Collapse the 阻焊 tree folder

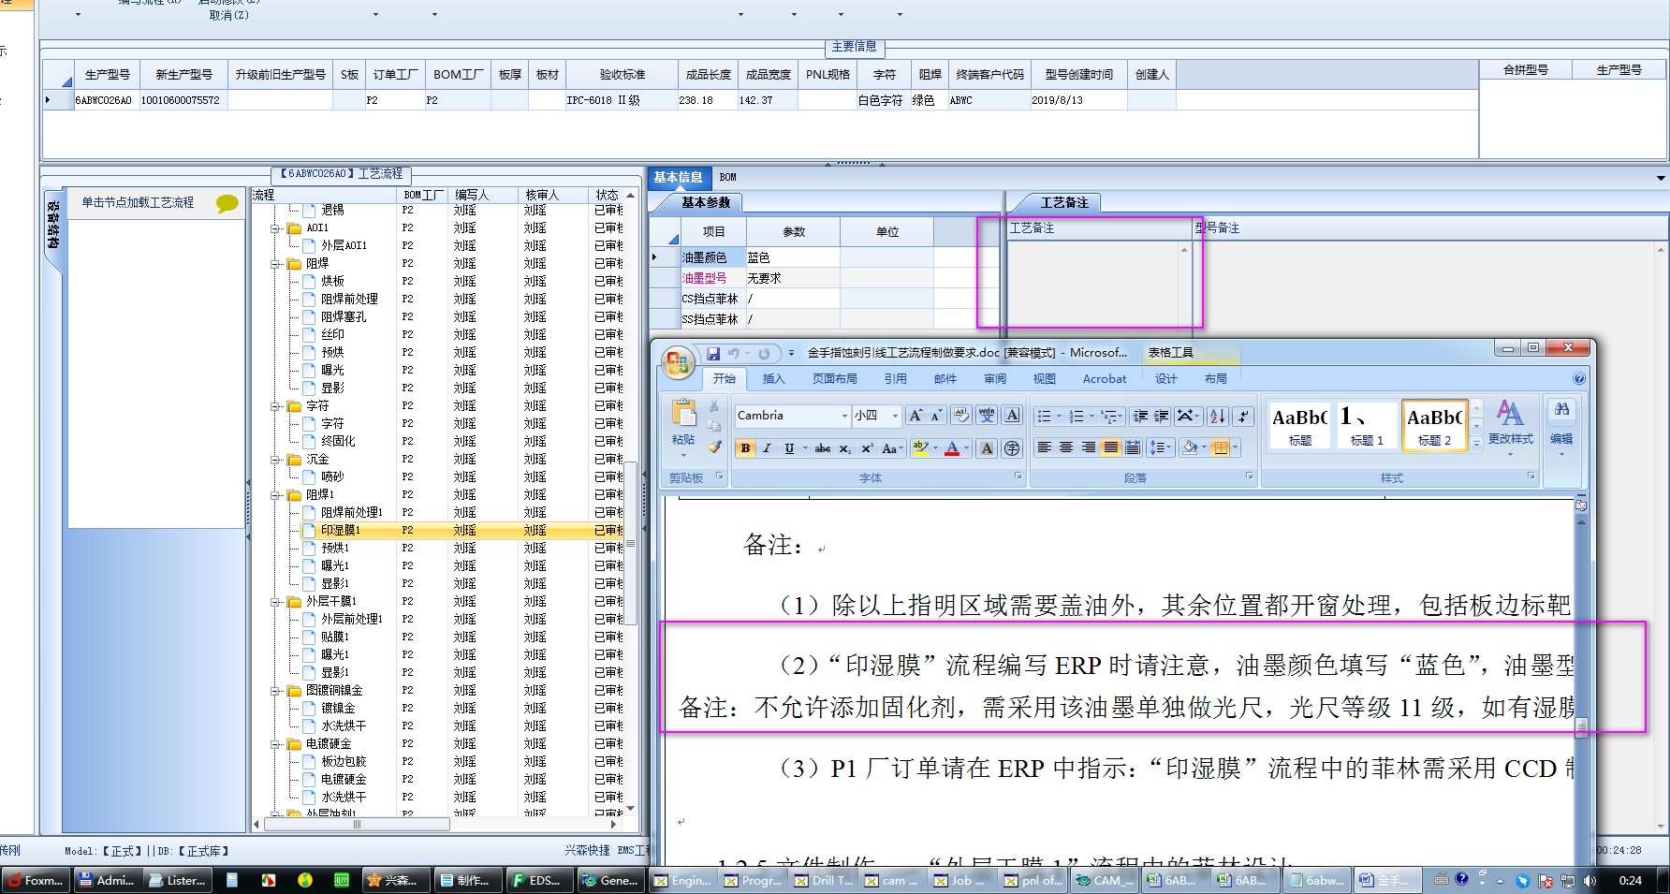(275, 264)
